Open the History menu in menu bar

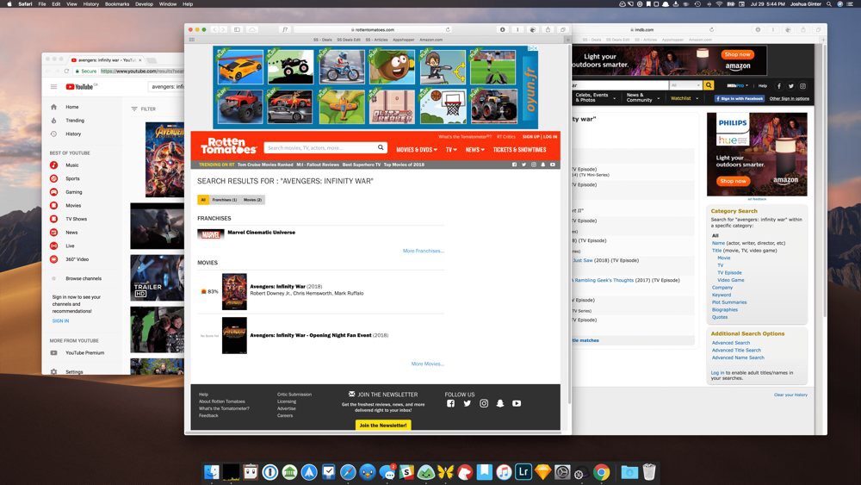tap(91, 3)
